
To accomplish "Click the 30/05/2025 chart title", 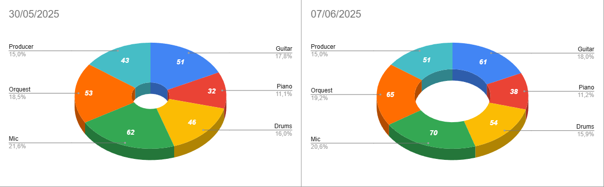I will click(34, 14).
